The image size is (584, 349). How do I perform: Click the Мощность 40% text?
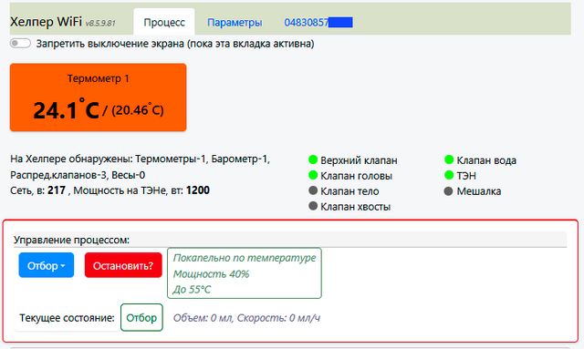[x=211, y=274]
